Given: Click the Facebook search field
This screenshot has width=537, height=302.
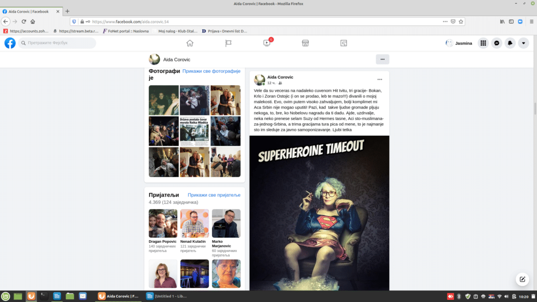Looking at the screenshot, I should click(58, 43).
